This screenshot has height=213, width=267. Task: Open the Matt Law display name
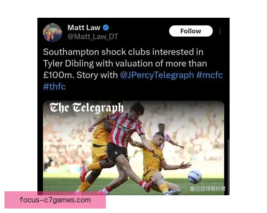[x=84, y=28]
